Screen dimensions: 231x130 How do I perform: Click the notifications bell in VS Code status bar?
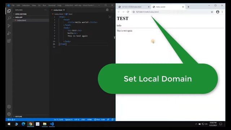(112, 120)
